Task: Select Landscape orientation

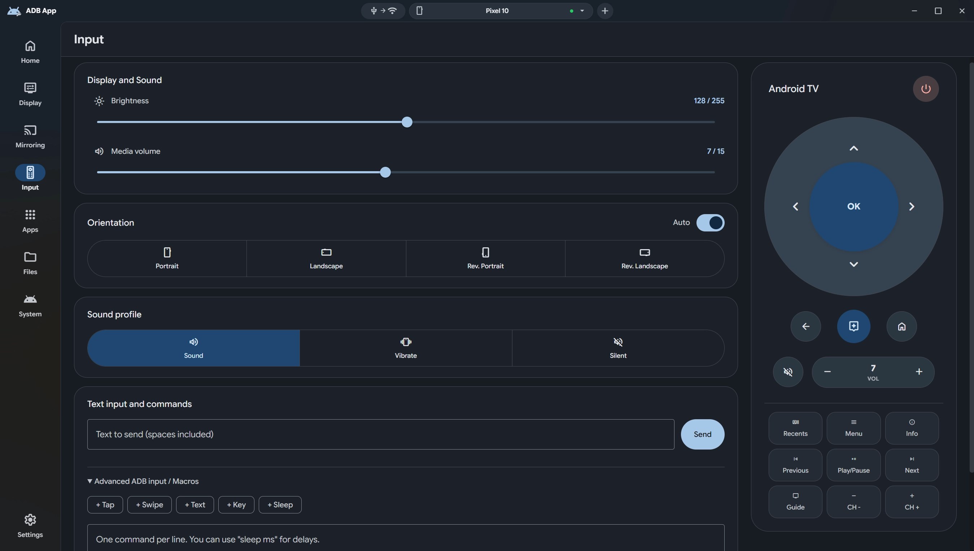Action: pyautogui.click(x=326, y=259)
